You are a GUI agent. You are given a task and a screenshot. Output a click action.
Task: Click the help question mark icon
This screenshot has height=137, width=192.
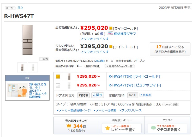pos(102,34)
